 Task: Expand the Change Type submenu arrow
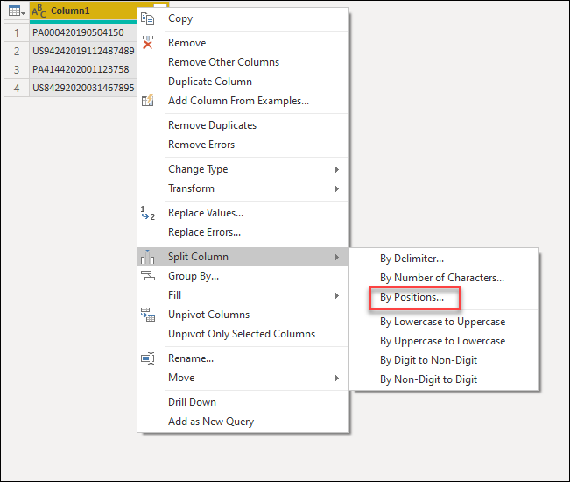point(337,169)
